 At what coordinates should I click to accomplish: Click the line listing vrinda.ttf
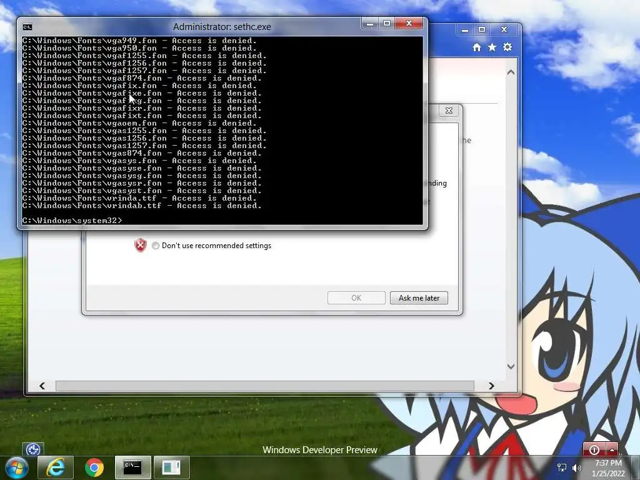pos(139,198)
